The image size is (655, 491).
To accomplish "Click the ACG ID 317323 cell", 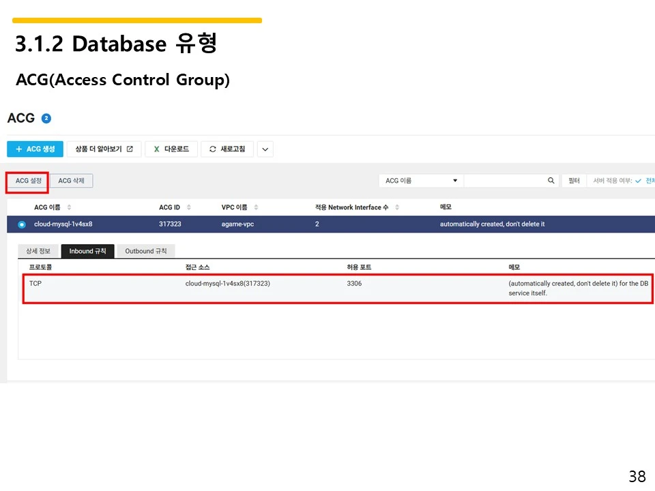I will (170, 224).
